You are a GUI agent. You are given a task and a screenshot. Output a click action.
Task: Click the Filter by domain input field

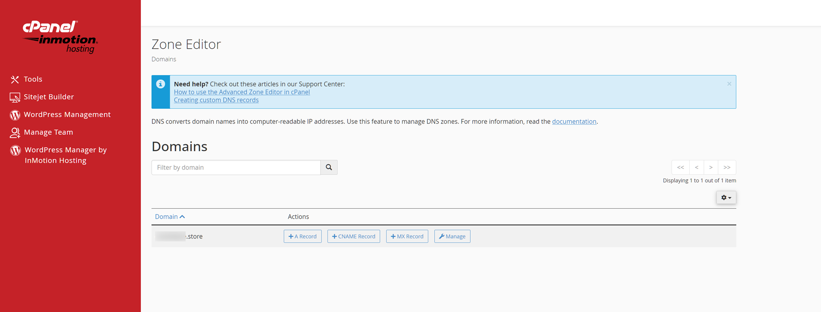click(236, 168)
